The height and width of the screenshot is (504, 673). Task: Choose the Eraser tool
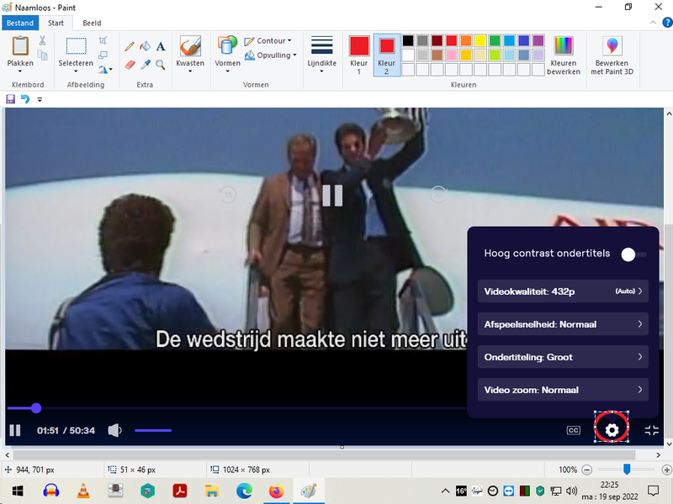[x=130, y=64]
